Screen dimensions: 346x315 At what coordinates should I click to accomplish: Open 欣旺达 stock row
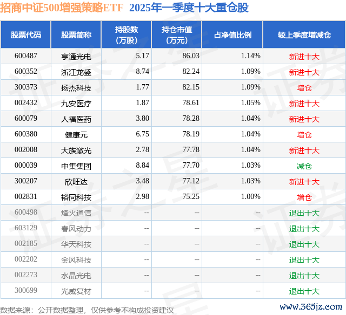coord(76,182)
